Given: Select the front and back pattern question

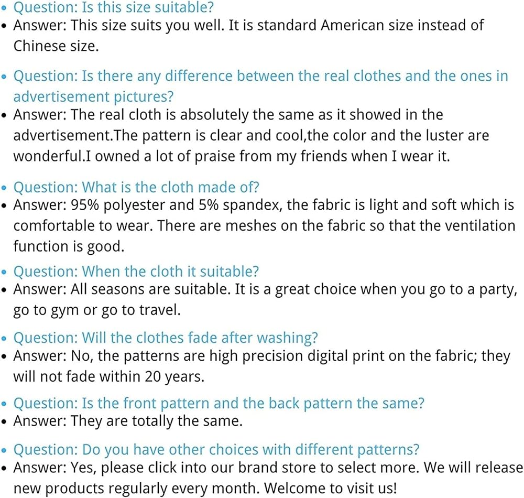Looking at the screenshot, I should tap(219, 403).
